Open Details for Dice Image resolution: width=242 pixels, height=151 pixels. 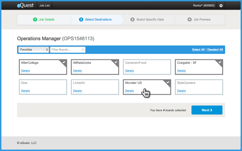(x=26, y=91)
